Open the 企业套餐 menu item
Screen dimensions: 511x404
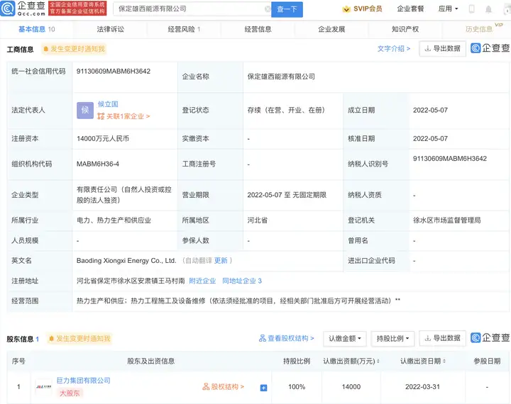(x=410, y=9)
